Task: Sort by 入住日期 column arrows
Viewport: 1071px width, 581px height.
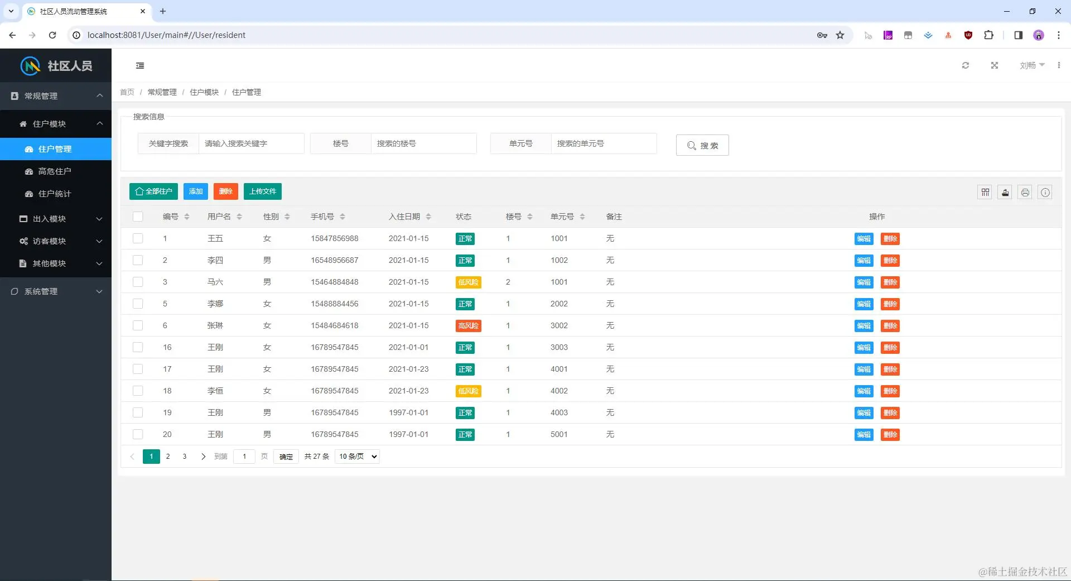Action: [428, 217]
